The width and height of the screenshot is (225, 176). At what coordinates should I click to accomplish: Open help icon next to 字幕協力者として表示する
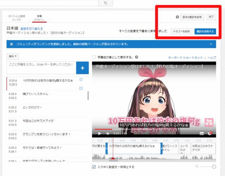(x=136, y=57)
